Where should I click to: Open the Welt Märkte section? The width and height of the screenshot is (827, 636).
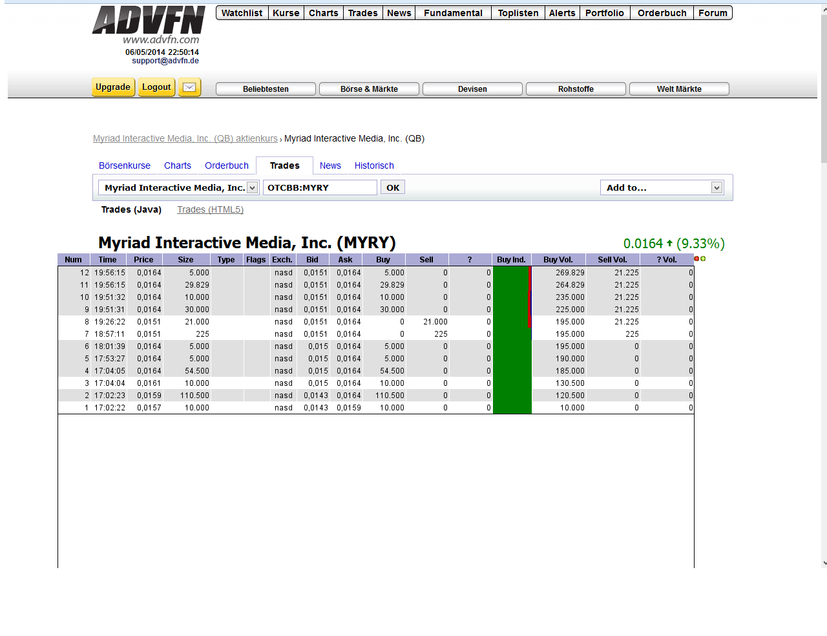[x=679, y=89]
